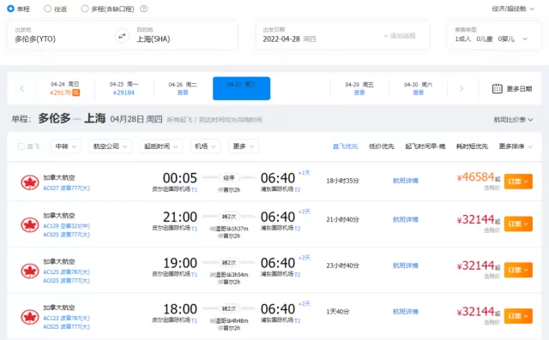This screenshot has width=549, height=340.
Task: Click 转2次 transfer badge on 21:00 flight
Action: (229, 217)
